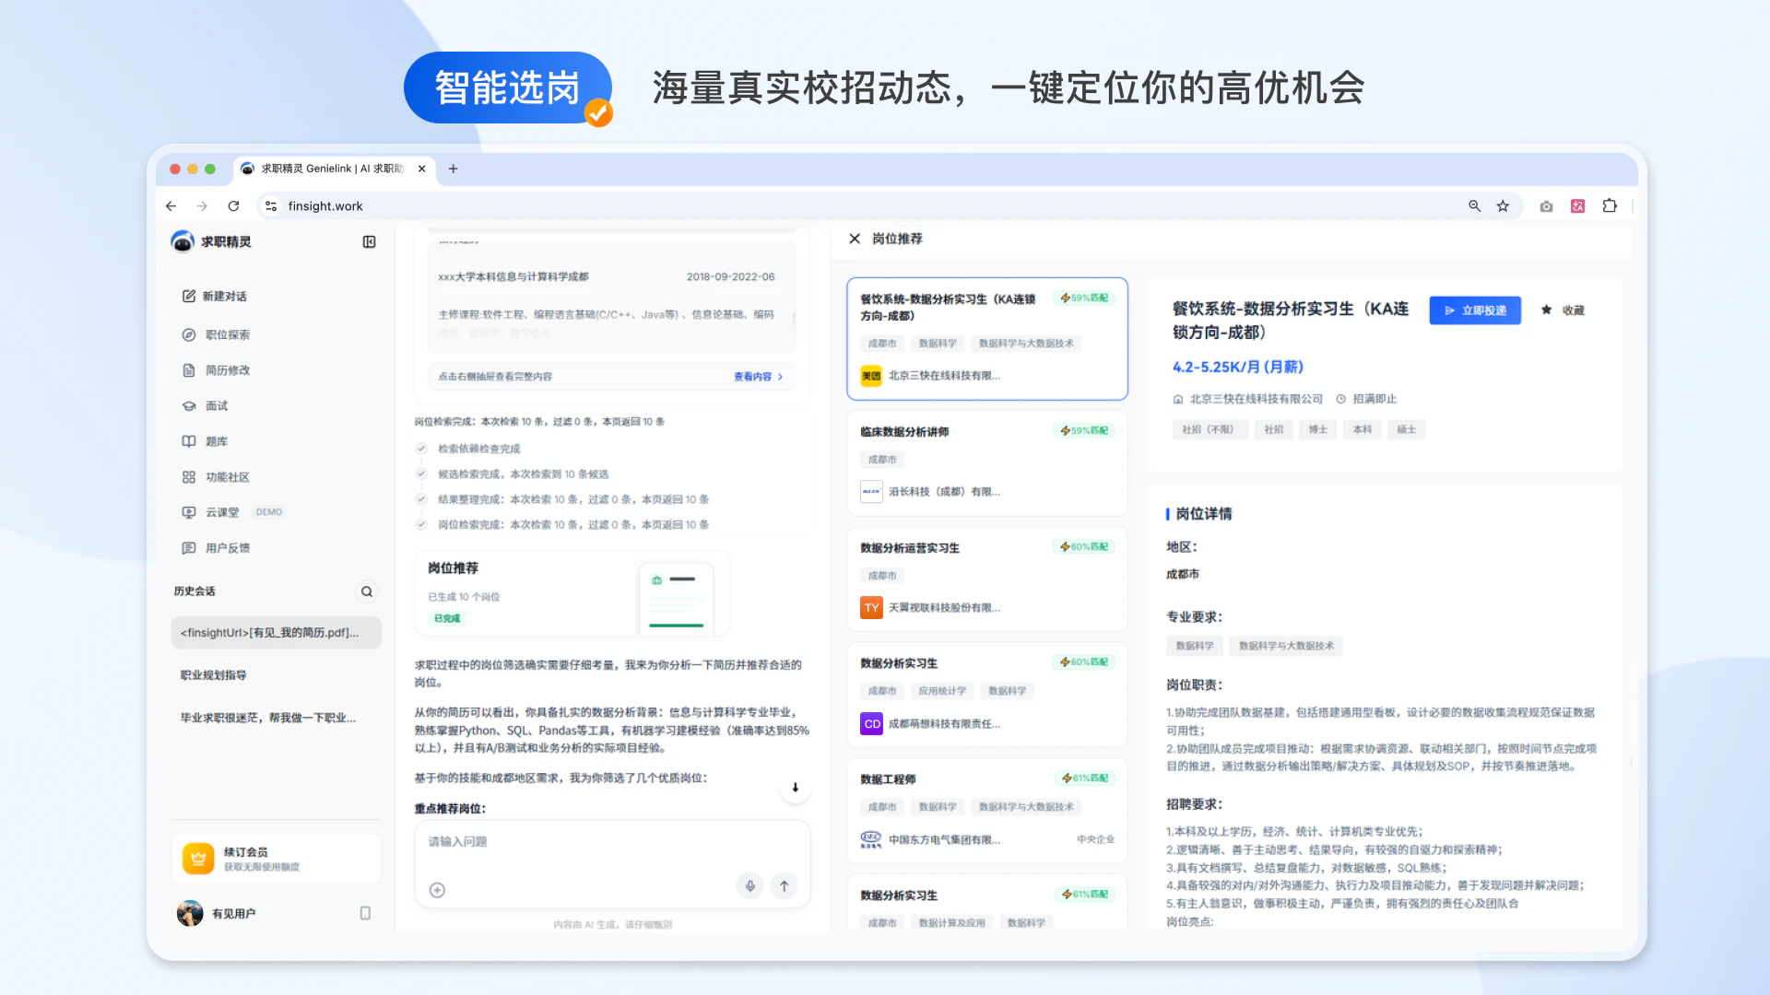Click the microphone voice input icon
The width and height of the screenshot is (1770, 995).
click(x=750, y=886)
